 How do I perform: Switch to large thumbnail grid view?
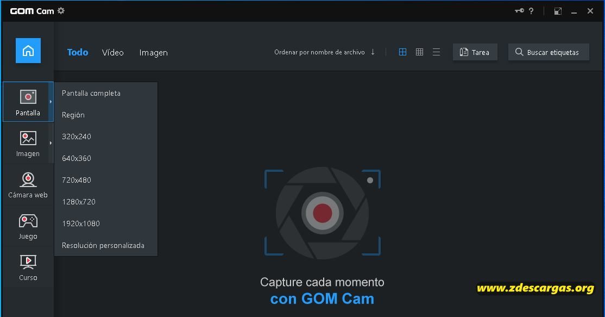(x=402, y=52)
